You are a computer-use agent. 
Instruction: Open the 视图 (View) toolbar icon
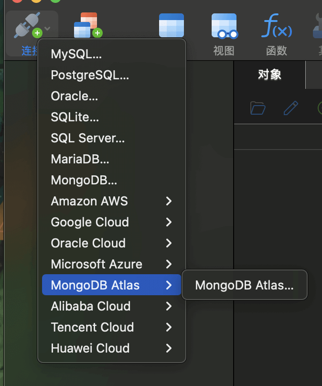(224, 26)
